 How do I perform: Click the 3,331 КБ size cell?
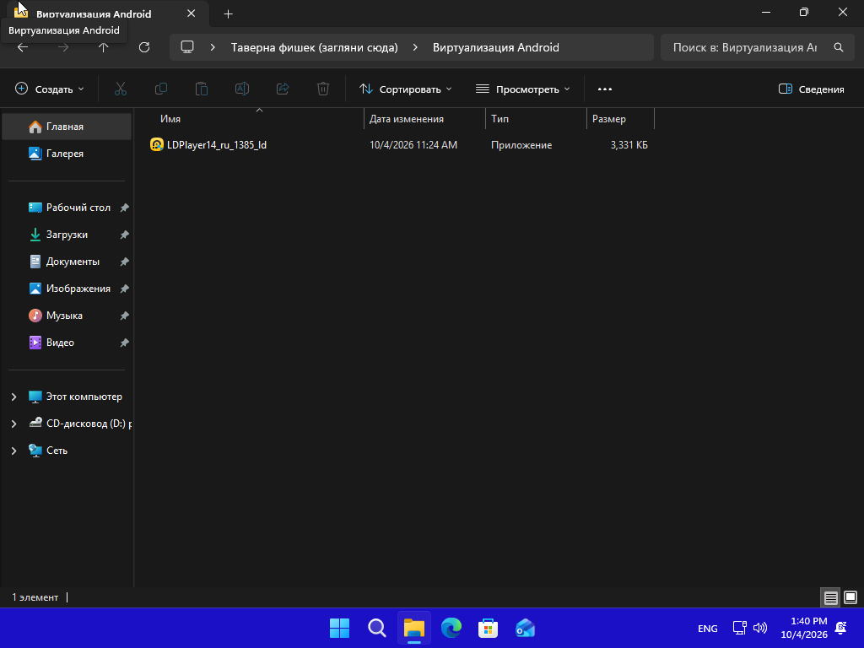(629, 145)
